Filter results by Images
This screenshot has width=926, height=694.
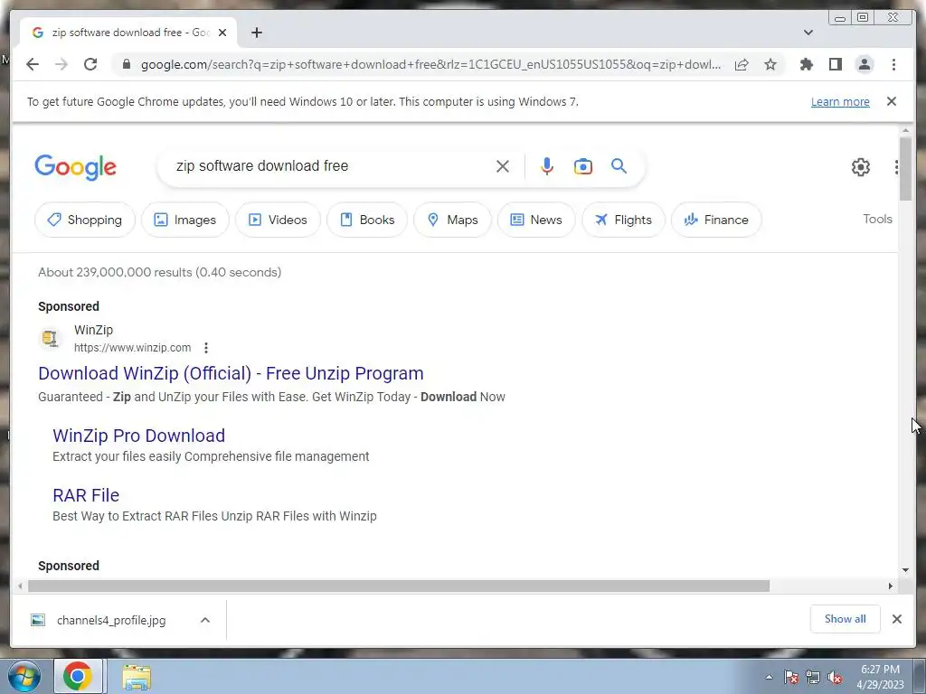point(184,220)
